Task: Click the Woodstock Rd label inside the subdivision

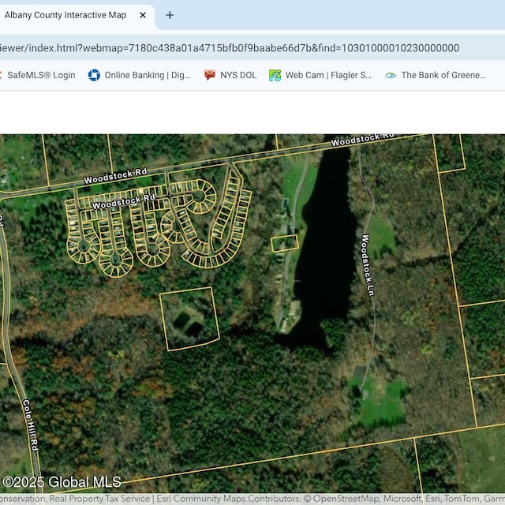Action: pos(124,202)
